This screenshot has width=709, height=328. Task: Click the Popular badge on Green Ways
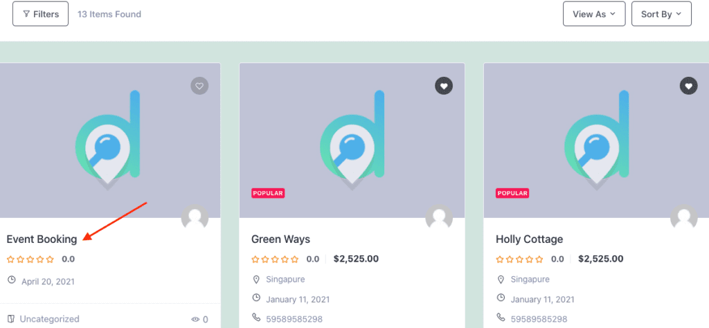tap(268, 193)
